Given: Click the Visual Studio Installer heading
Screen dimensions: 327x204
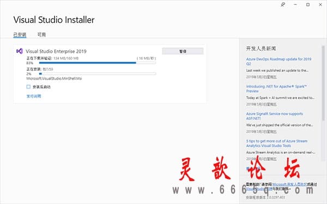Looking at the screenshot, I should [x=54, y=20].
